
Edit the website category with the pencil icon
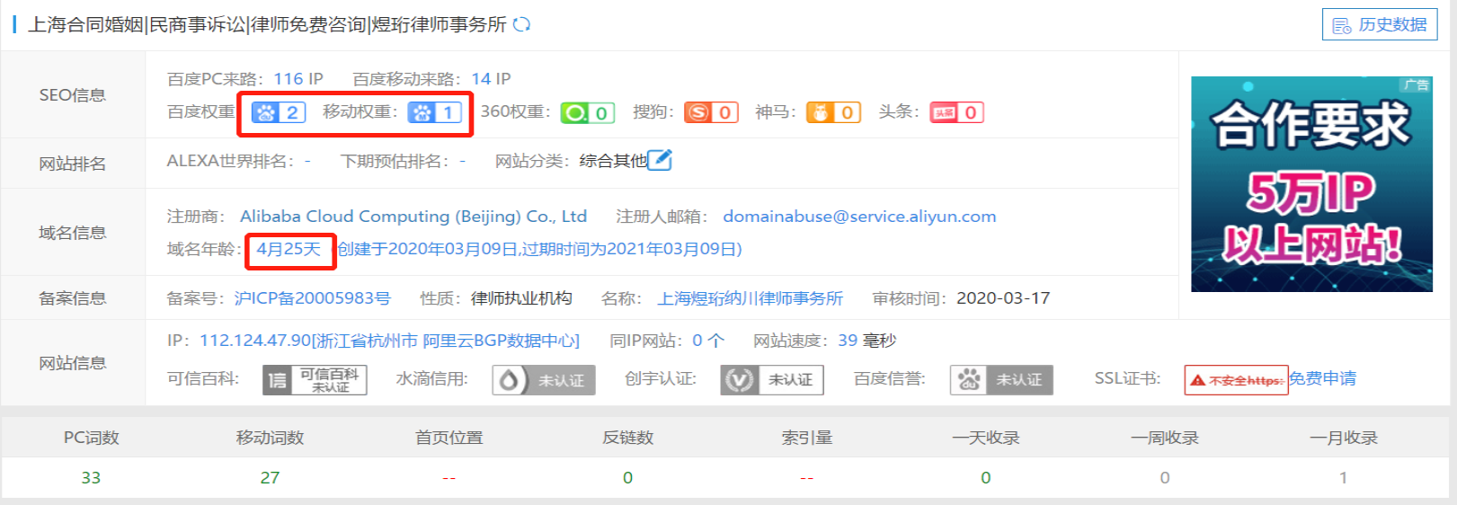660,160
